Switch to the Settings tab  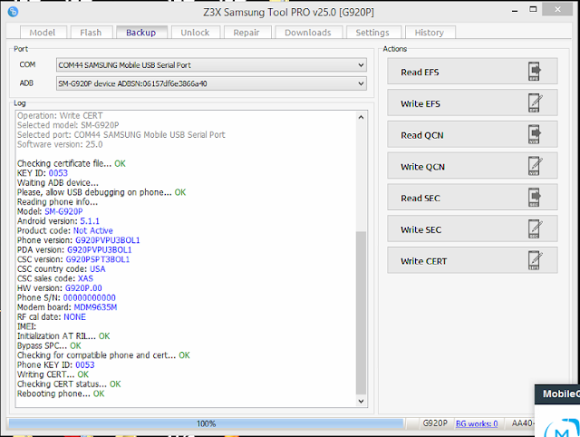[372, 33]
